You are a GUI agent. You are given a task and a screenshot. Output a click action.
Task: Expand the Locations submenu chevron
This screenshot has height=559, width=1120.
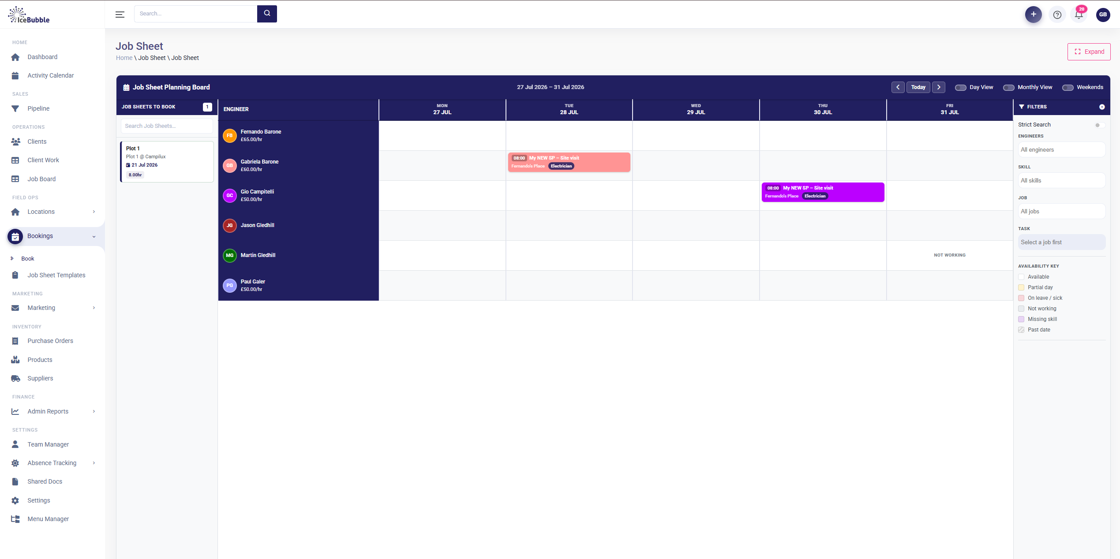(x=94, y=212)
